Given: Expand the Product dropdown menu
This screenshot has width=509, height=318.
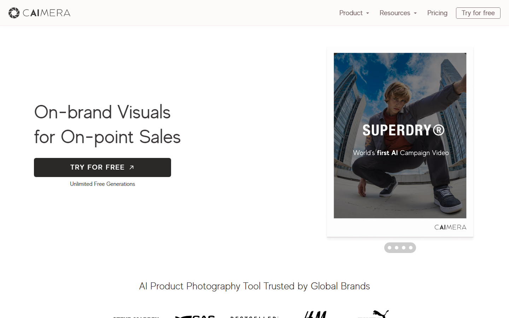Looking at the screenshot, I should pos(354,13).
